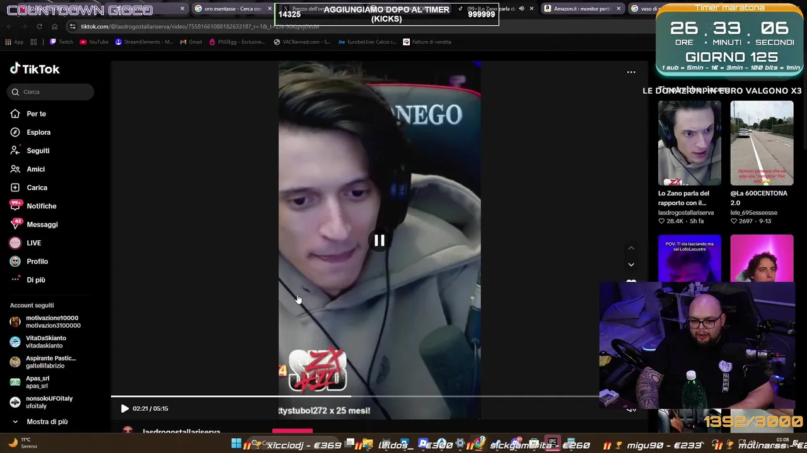Open the Gmail bookmark
This screenshot has width=807, height=453.
[191, 42]
